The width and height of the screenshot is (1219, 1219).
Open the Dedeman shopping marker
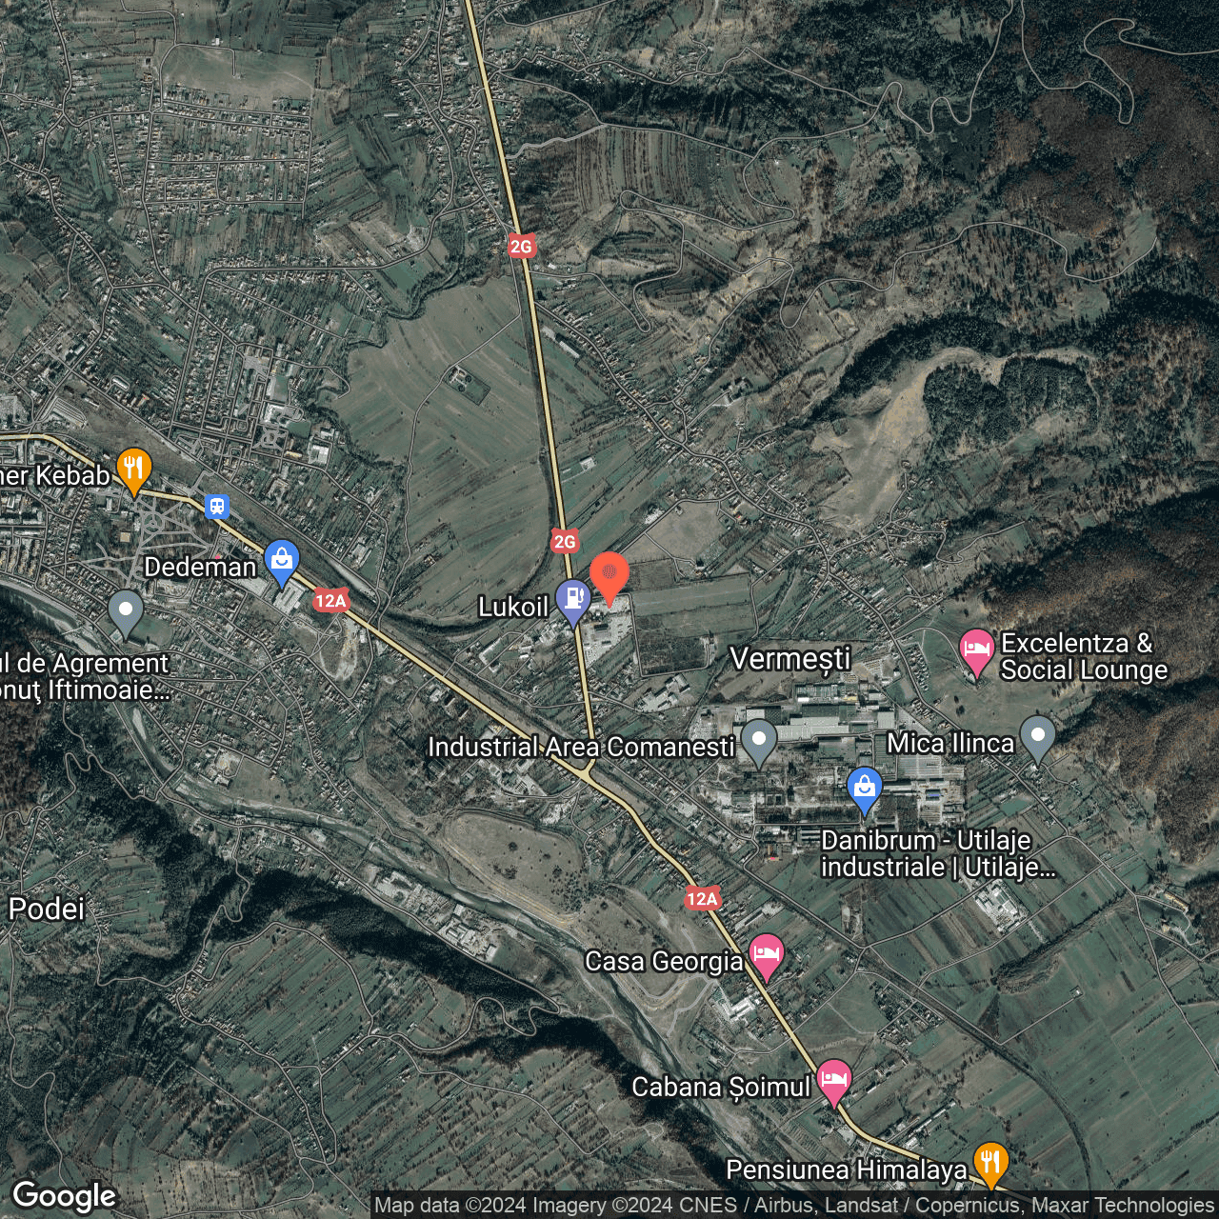tap(282, 560)
